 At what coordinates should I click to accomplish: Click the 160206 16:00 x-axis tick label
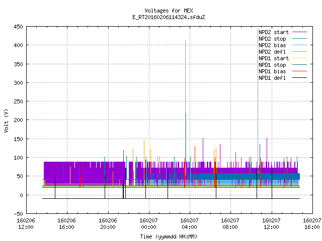click(x=67, y=224)
